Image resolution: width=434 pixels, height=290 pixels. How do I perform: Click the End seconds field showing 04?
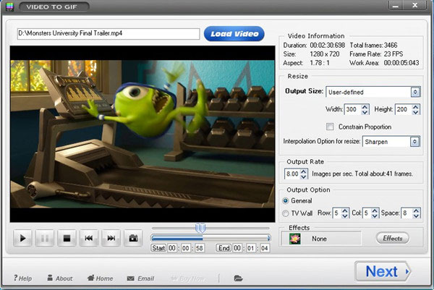[265, 248]
